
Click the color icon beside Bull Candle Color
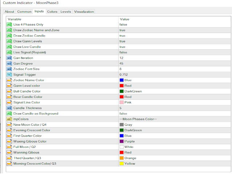[x=9, y=91]
